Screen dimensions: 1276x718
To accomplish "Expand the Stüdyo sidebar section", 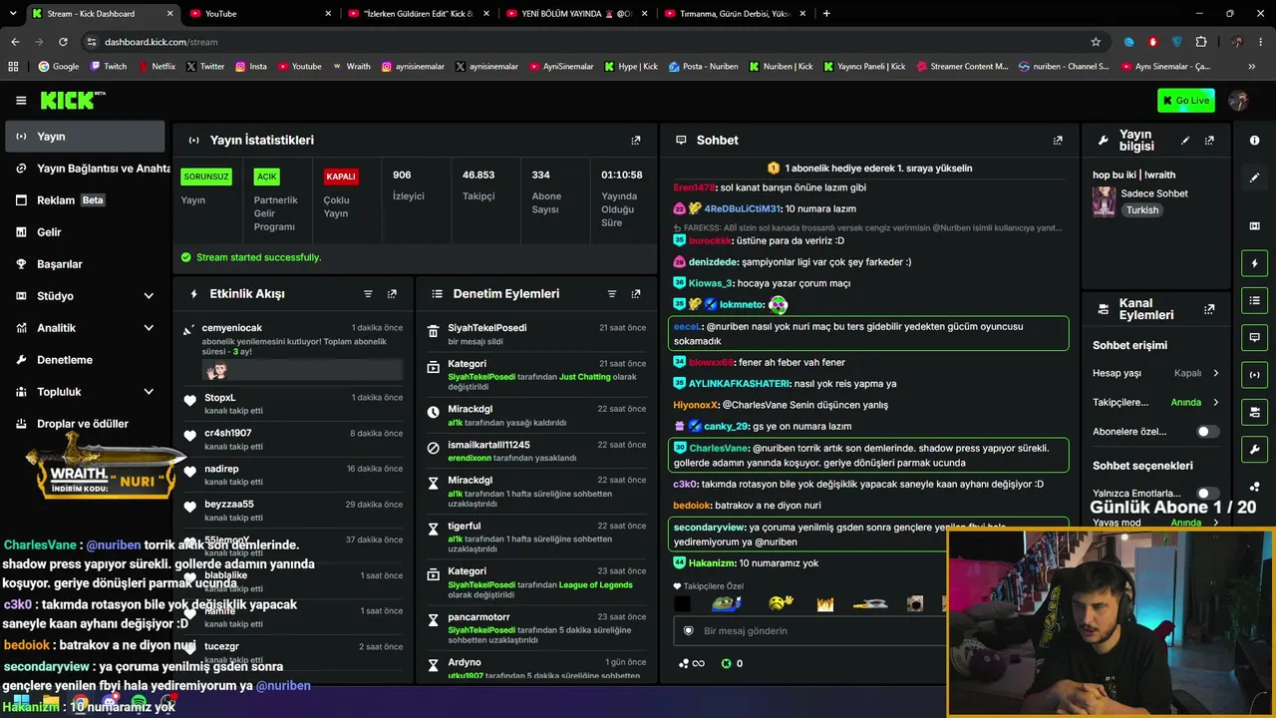I will (x=149, y=296).
